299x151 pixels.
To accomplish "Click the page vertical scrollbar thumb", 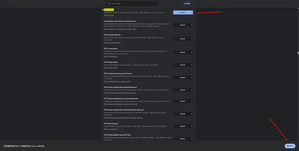I will pyautogui.click(x=298, y=53).
